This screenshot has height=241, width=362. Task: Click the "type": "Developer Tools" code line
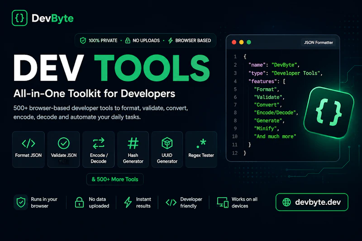tap(286, 73)
